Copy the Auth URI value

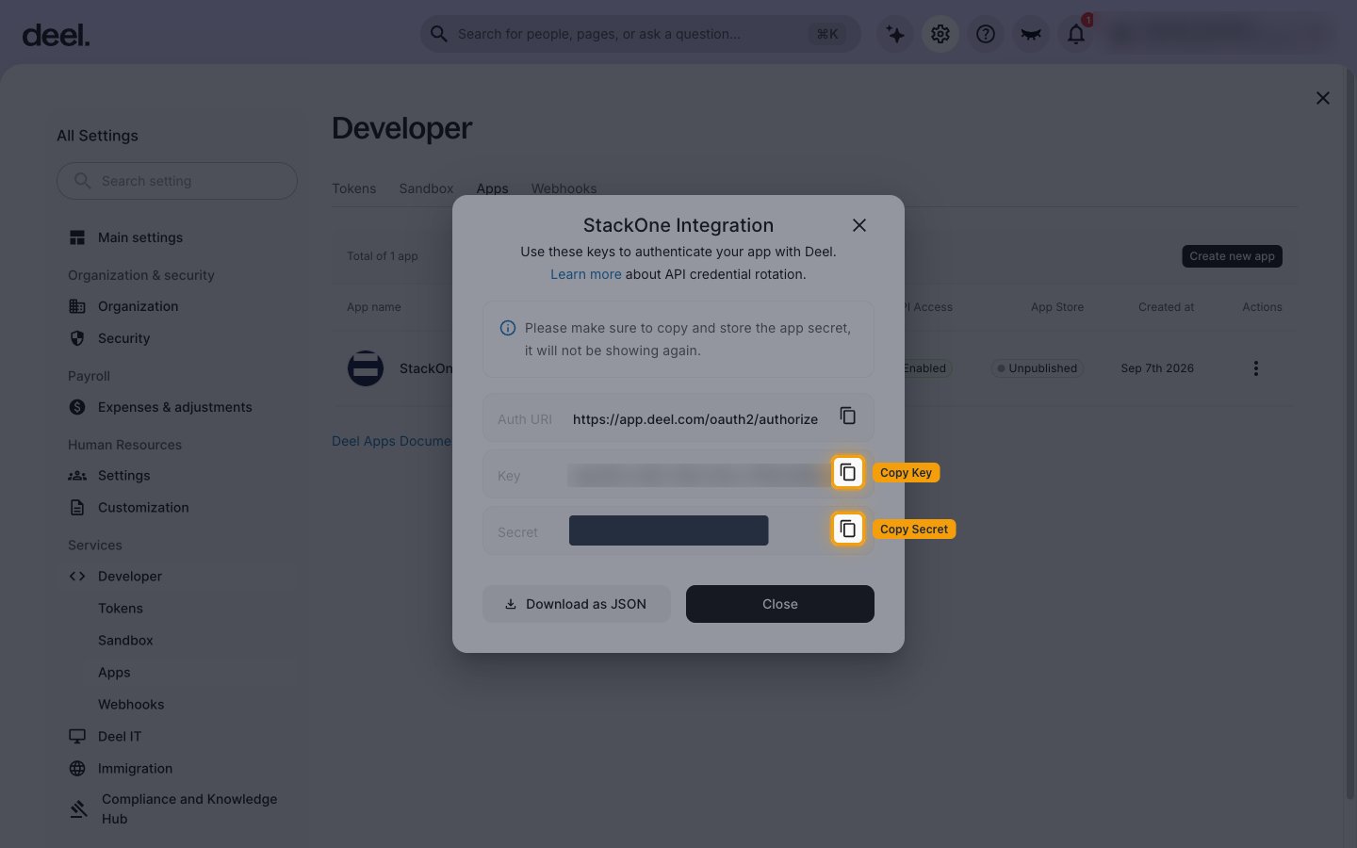847,416
